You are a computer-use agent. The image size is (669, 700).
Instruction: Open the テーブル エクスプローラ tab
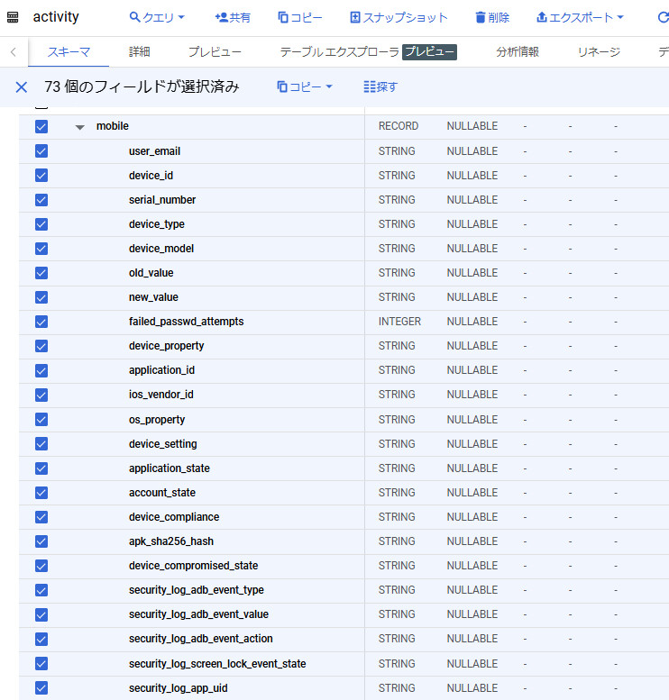click(x=339, y=52)
